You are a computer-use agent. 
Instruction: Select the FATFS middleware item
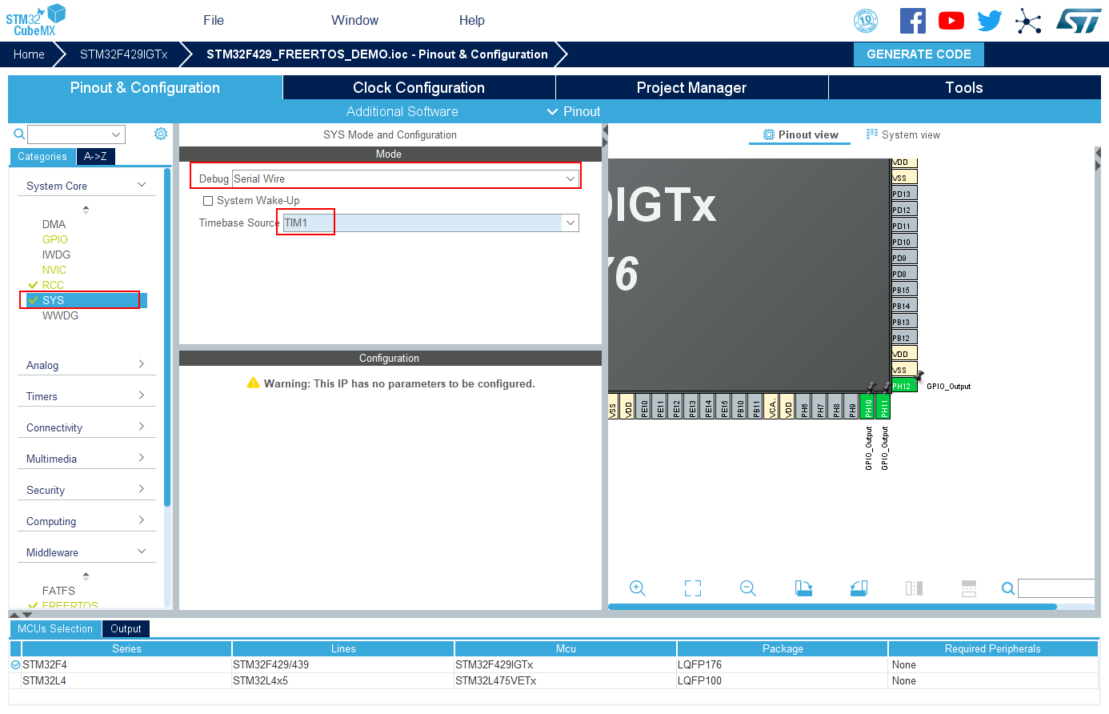click(58, 591)
